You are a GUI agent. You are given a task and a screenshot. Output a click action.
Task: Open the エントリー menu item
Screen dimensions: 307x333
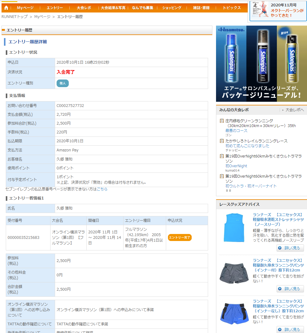[x=55, y=8]
